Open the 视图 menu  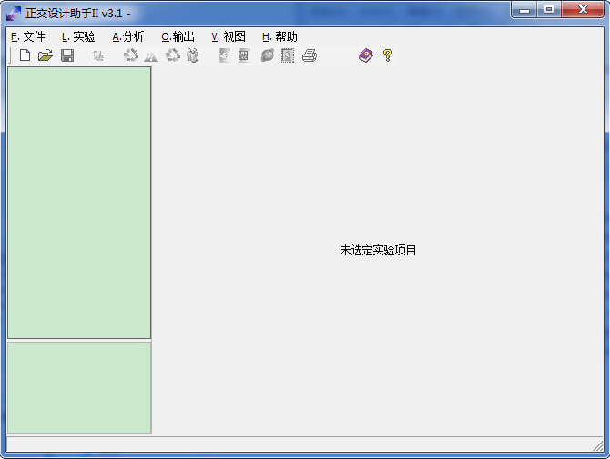[229, 36]
